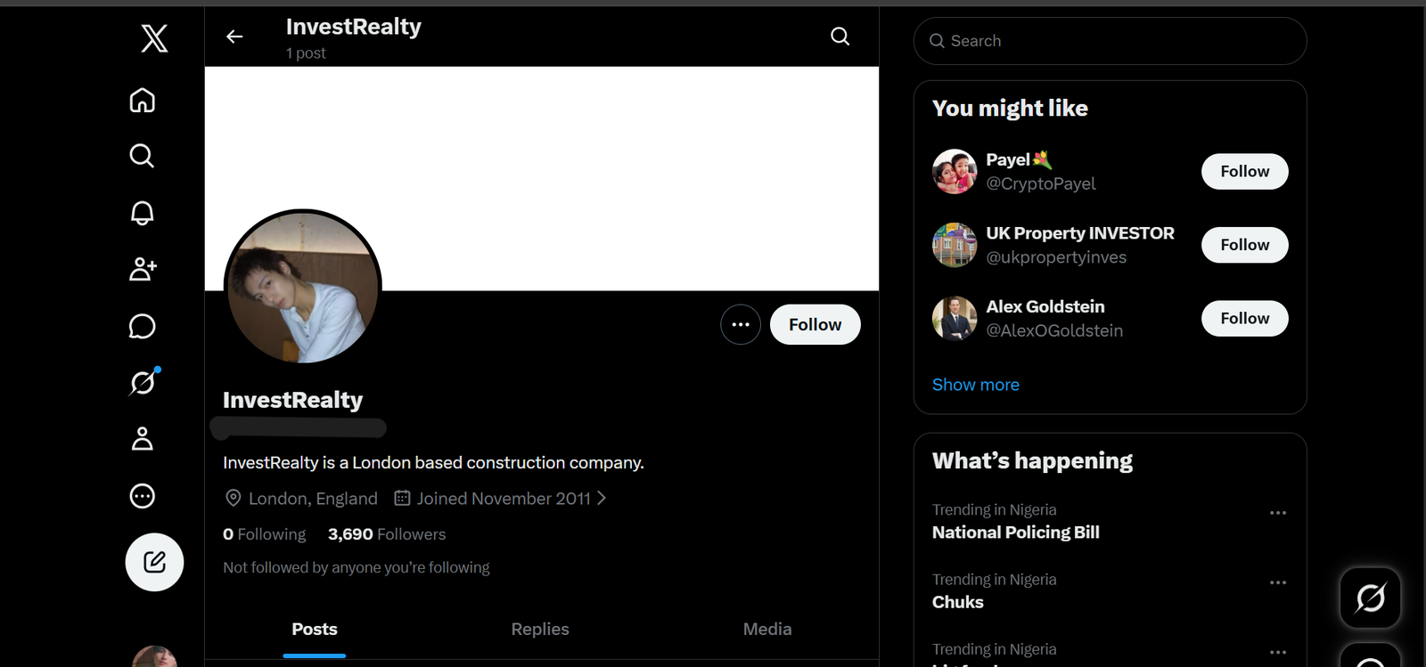Open Grok icon in the sidebar

(143, 382)
